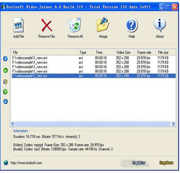Screen dimensions: 180x173
Task: Click the highlighted row's 00:00:16 time cell
Action: click(101, 76)
